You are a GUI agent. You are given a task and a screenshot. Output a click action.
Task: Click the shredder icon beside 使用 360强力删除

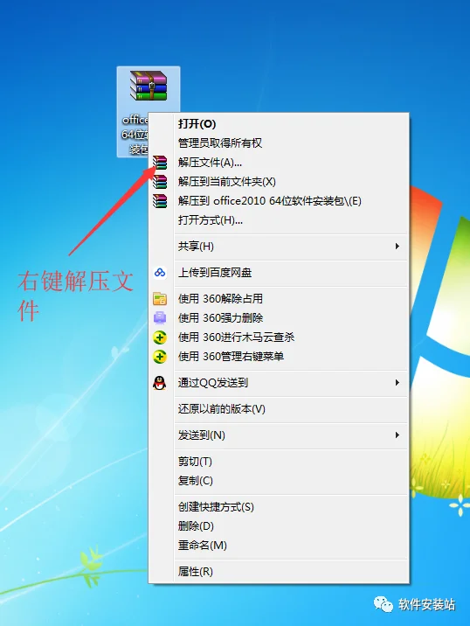coord(160,317)
